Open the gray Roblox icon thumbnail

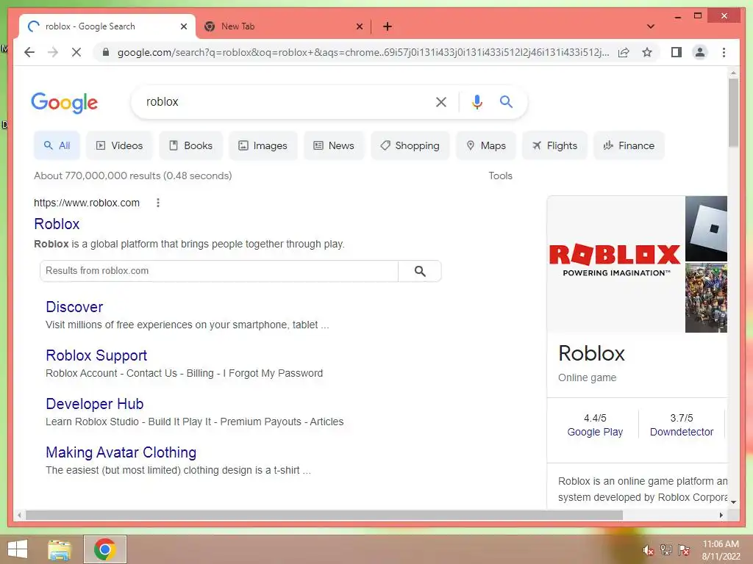click(706, 228)
